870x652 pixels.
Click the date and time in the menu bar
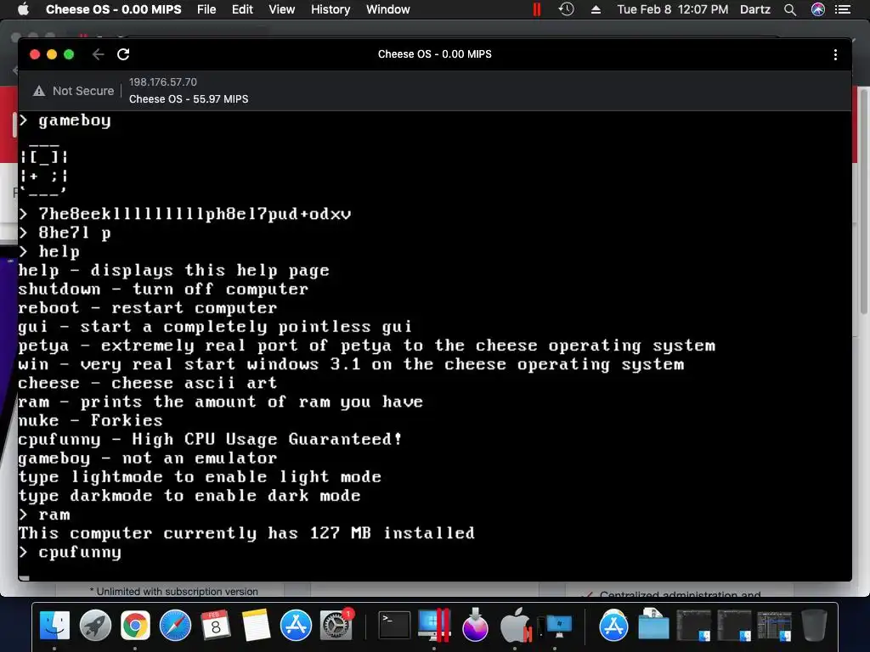673,9
